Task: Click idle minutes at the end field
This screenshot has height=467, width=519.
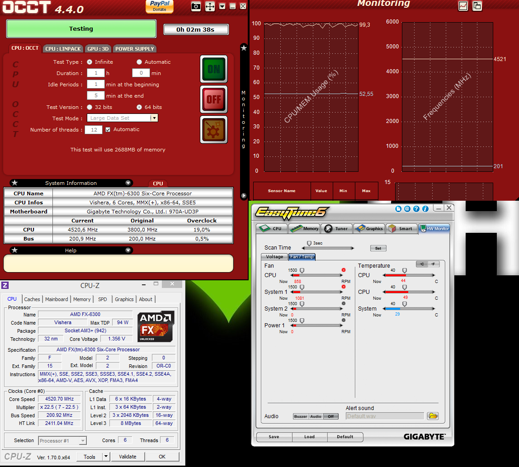Action: pos(96,96)
